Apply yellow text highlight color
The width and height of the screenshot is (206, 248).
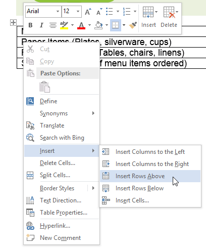point(64,25)
